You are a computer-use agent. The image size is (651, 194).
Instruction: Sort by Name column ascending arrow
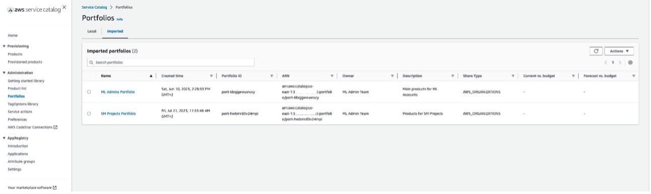coord(151,76)
